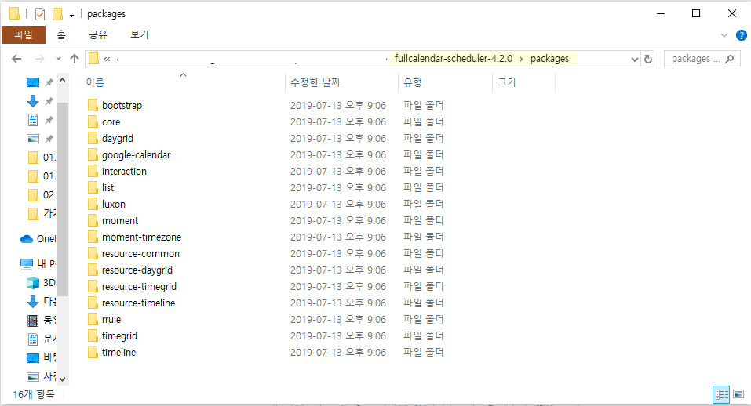
Task: Open This PC in navigation pane
Action: (38, 263)
